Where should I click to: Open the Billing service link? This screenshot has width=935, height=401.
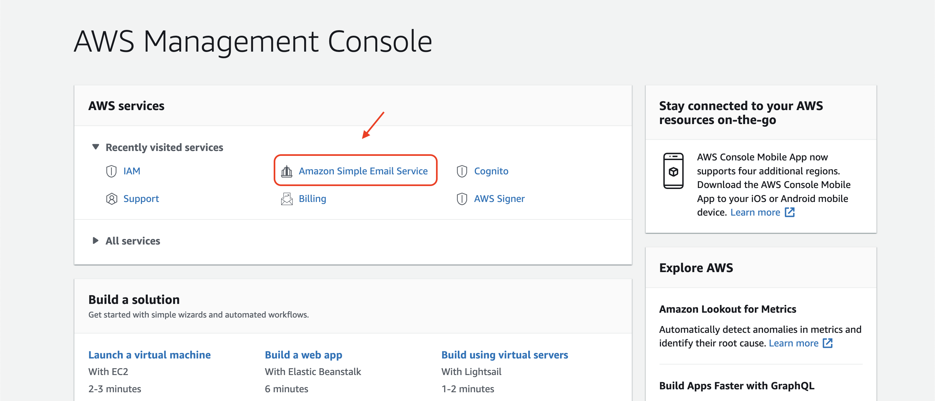(x=312, y=199)
